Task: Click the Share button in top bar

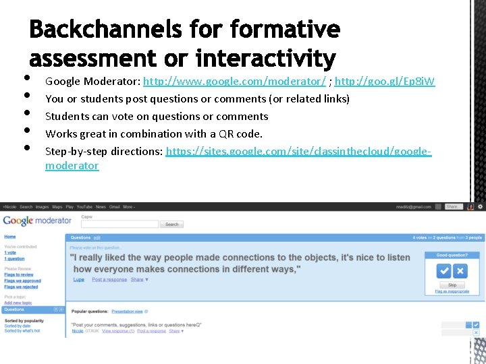Action: click(454, 206)
